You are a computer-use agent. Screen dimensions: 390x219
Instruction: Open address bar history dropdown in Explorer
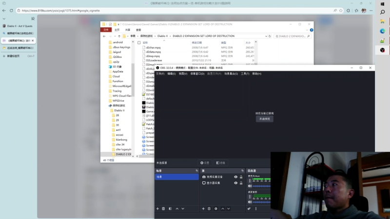(266, 36)
